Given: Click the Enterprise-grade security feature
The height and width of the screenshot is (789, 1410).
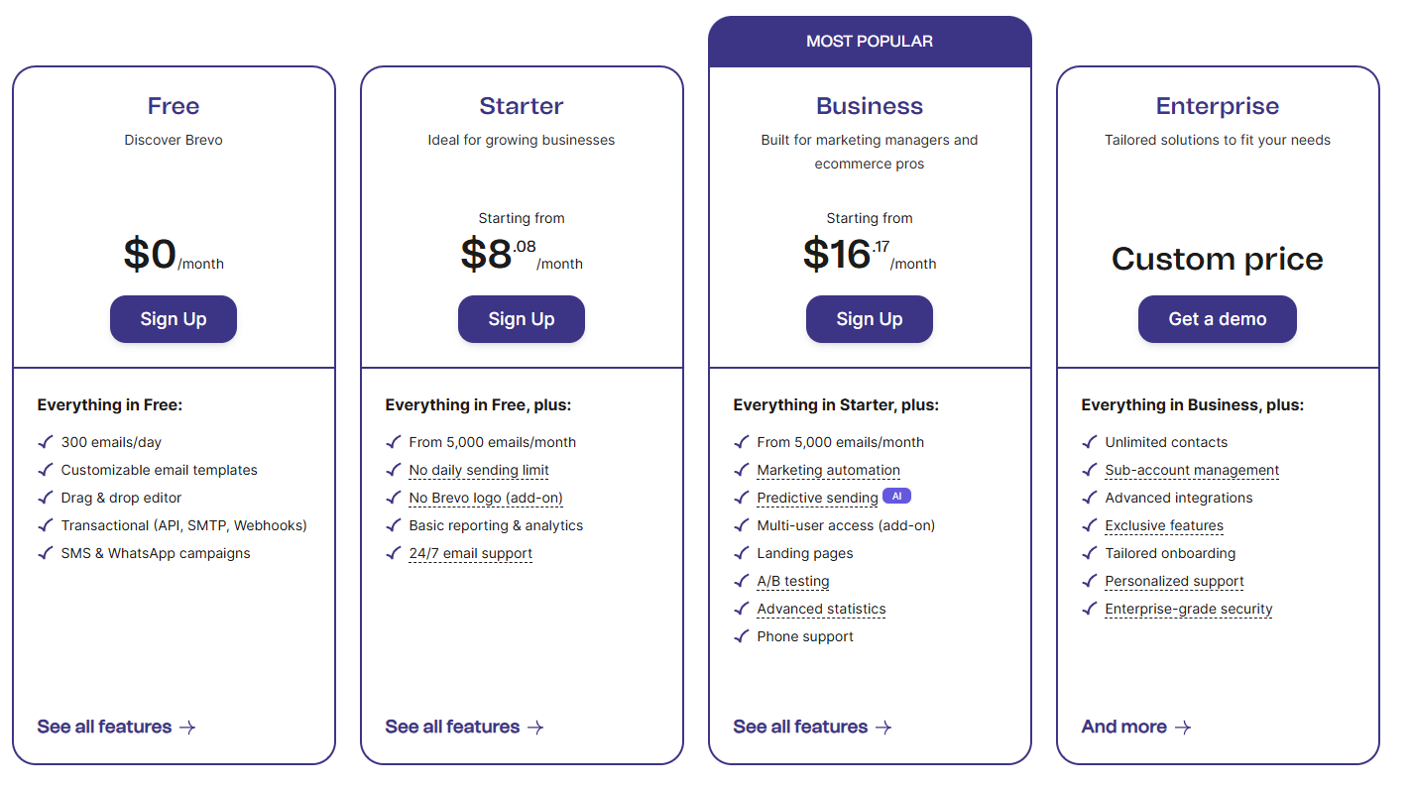Looking at the screenshot, I should point(1189,609).
